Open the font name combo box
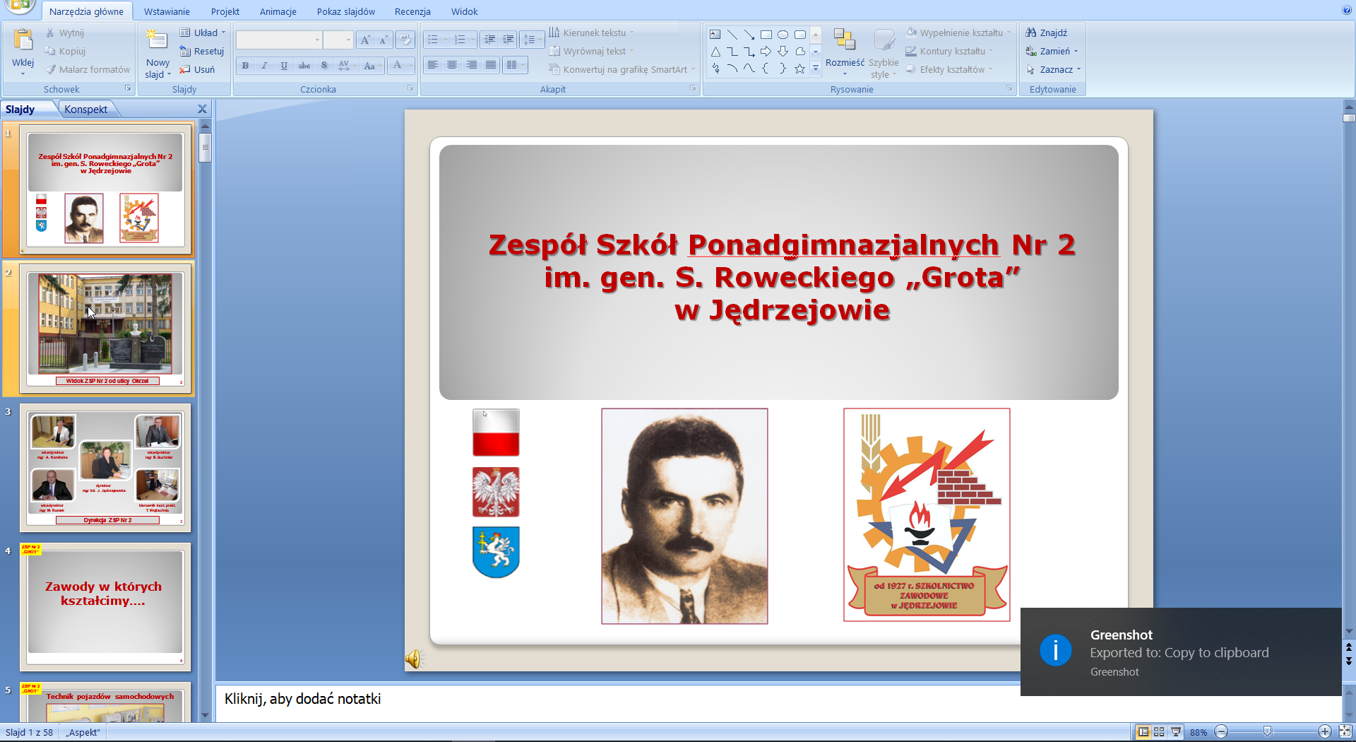This screenshot has width=1356, height=742. pyautogui.click(x=279, y=40)
